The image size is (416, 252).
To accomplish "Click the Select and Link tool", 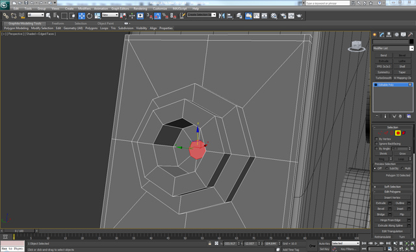I will (x=6, y=16).
